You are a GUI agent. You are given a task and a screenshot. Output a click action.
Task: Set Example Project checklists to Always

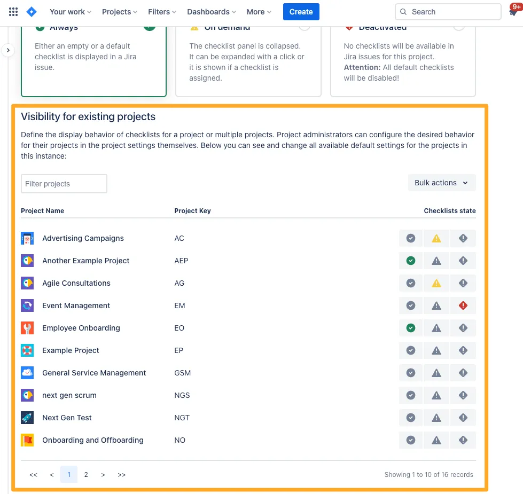click(411, 350)
